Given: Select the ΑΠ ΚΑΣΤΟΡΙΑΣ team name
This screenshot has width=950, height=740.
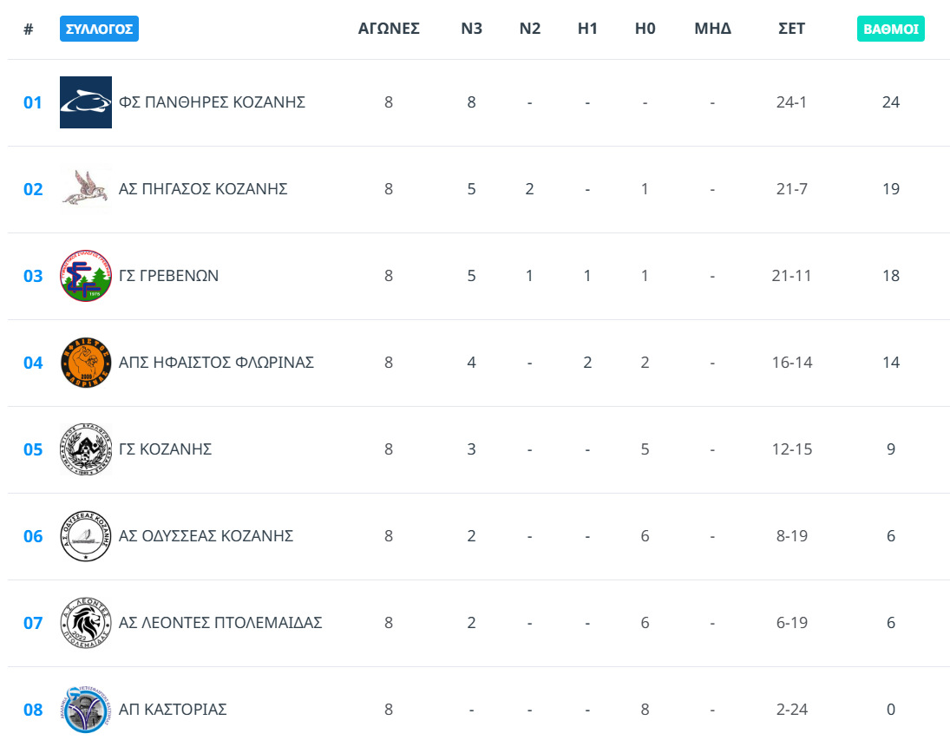Looking at the screenshot, I should [173, 710].
